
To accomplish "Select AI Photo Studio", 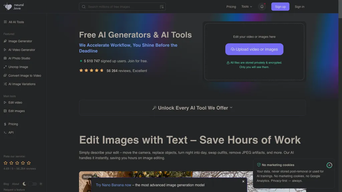I will (x=19, y=58).
